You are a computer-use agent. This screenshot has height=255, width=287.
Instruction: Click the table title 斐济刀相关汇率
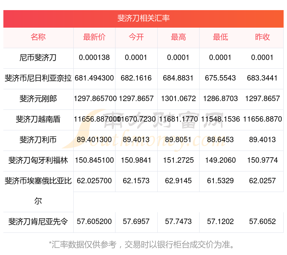point(143,18)
